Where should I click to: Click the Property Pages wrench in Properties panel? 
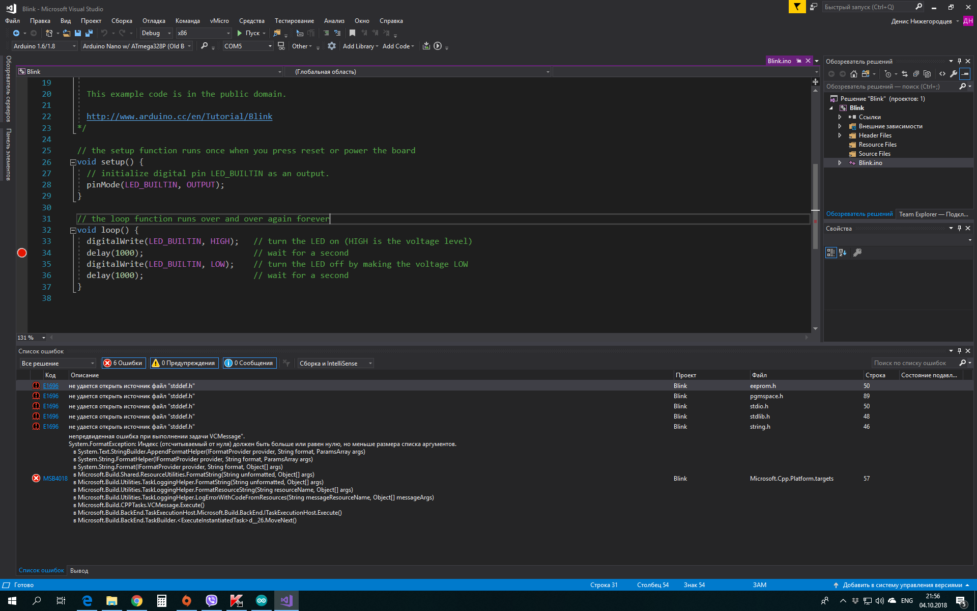(857, 253)
